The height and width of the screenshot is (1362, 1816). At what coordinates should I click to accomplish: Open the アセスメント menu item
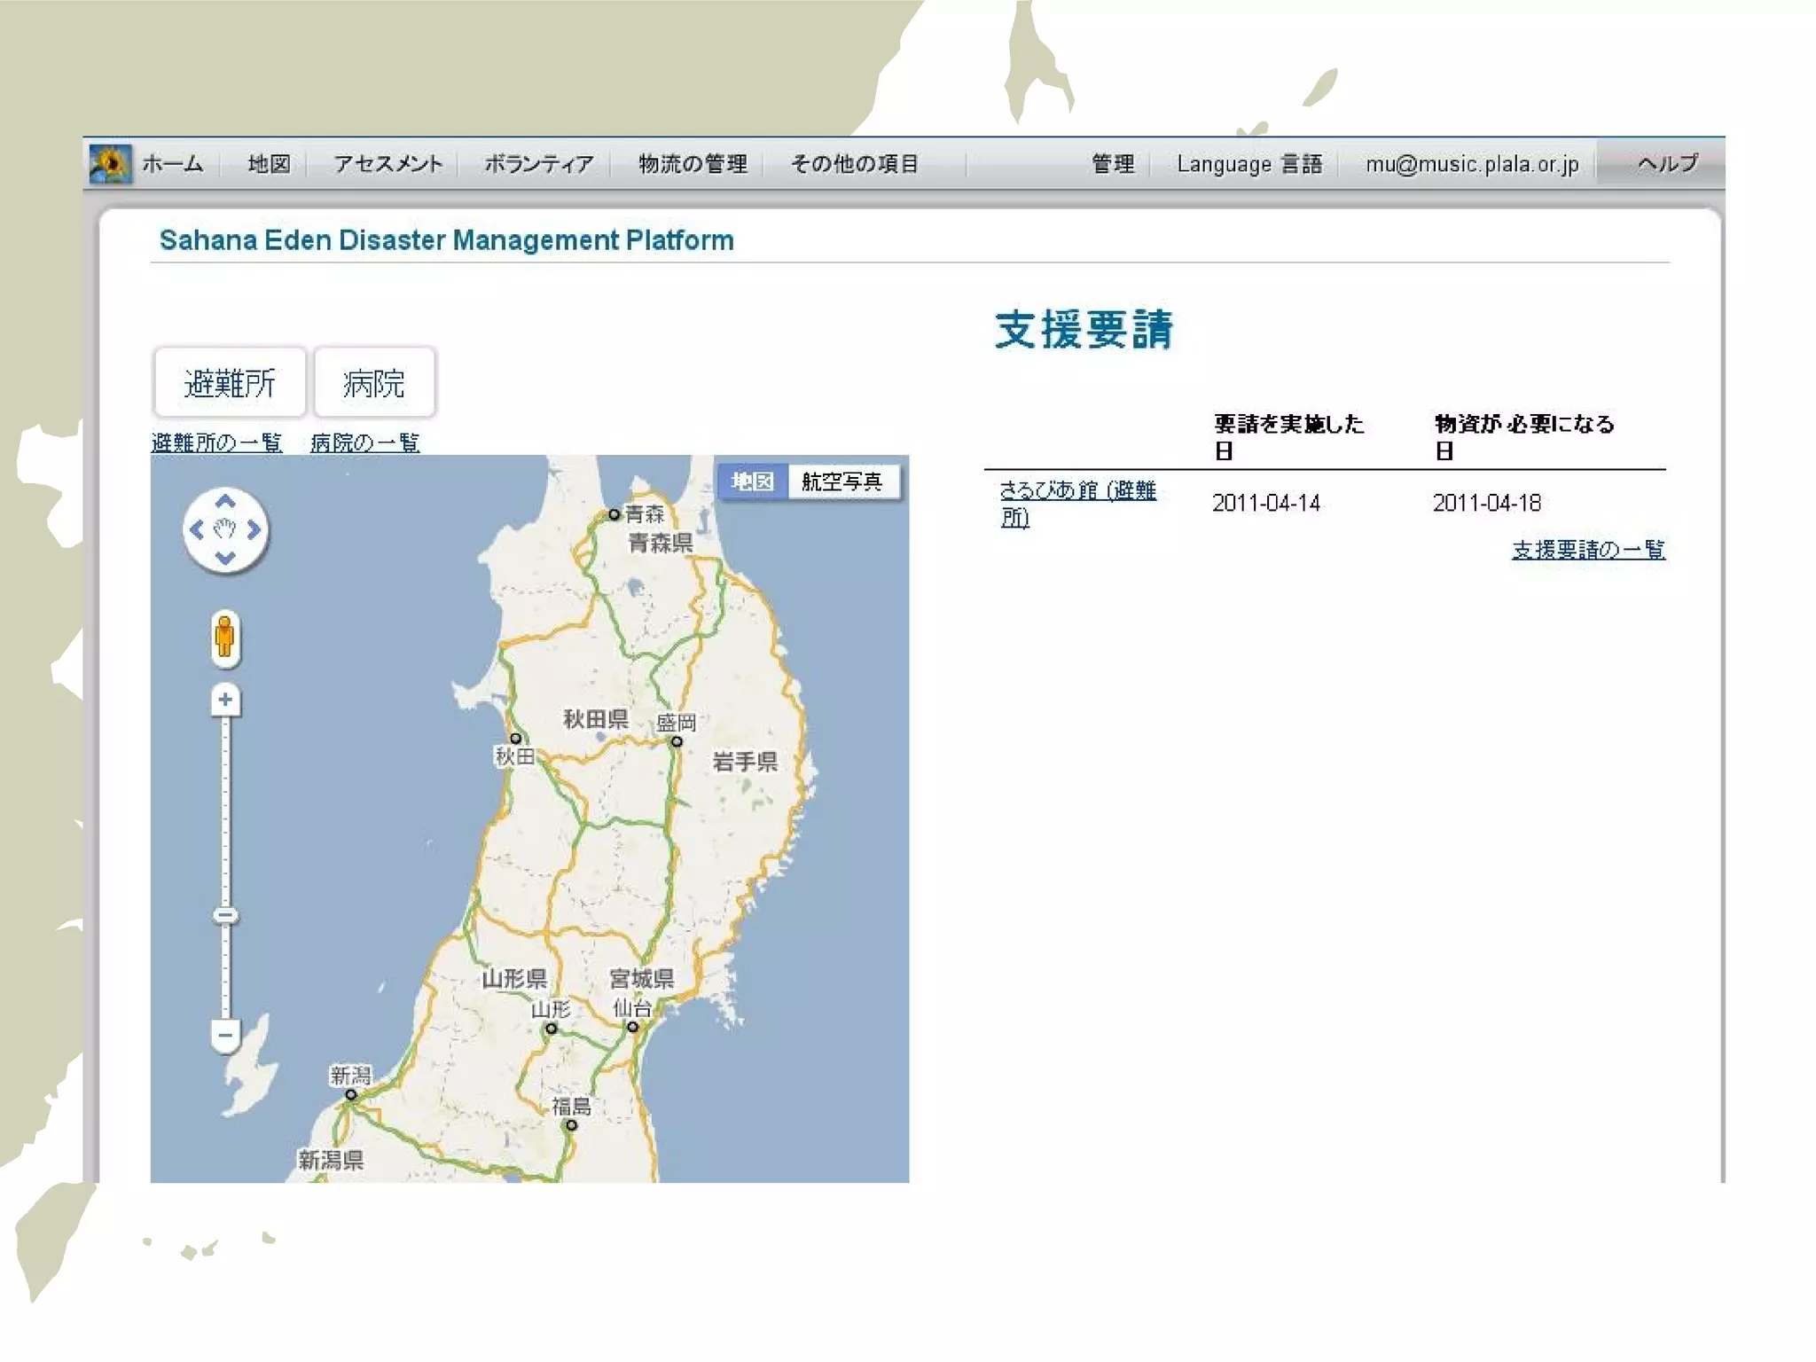tap(387, 164)
